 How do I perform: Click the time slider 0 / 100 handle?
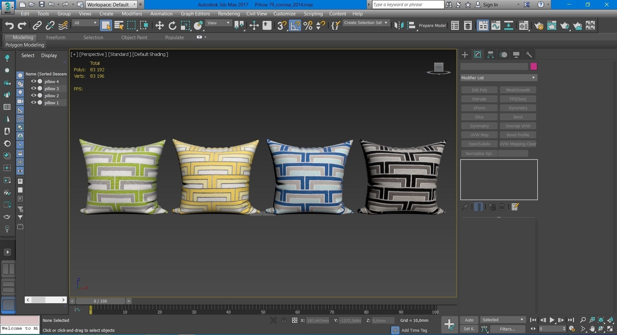(100, 301)
